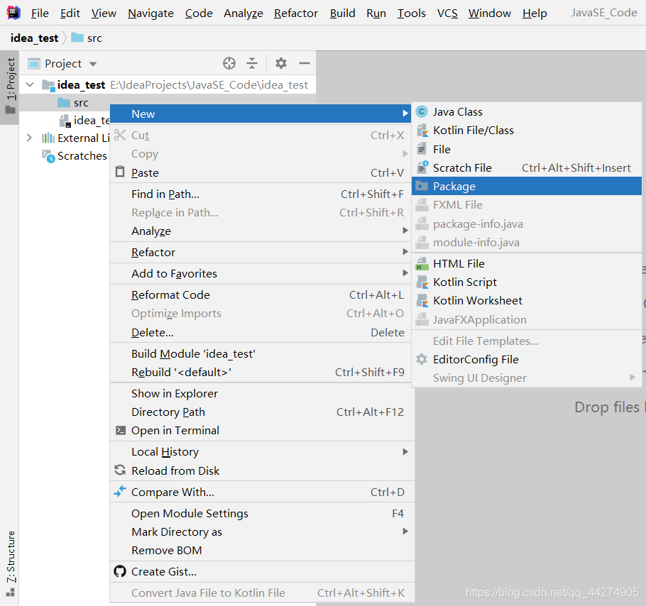Click the Kotlin Worksheet icon

tap(422, 301)
